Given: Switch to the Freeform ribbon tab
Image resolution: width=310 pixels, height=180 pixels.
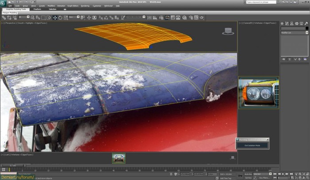Looking at the screenshot, I should tap(37, 9).
